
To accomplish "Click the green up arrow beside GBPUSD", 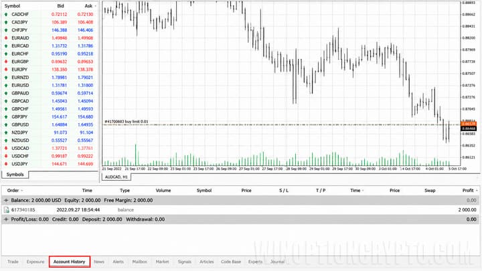I will [6, 124].
